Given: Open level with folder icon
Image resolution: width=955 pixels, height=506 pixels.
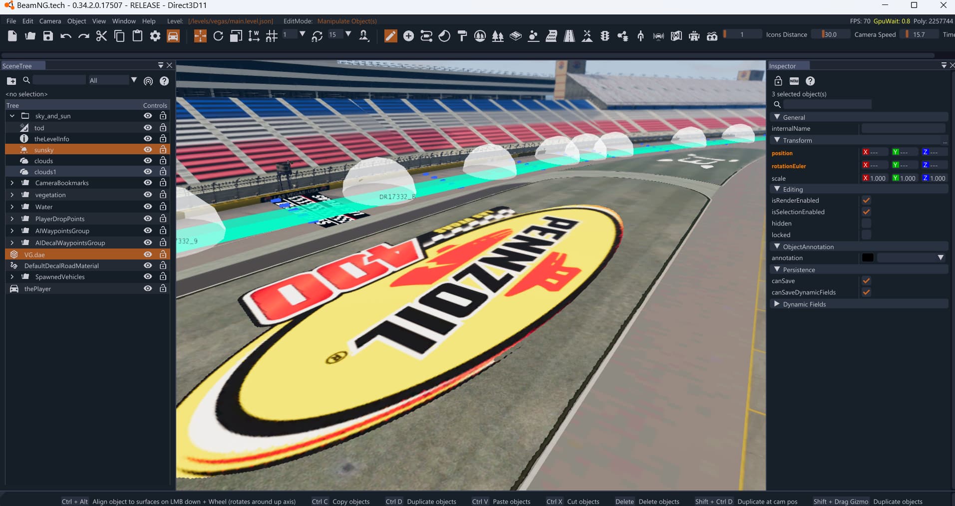Looking at the screenshot, I should point(30,36).
